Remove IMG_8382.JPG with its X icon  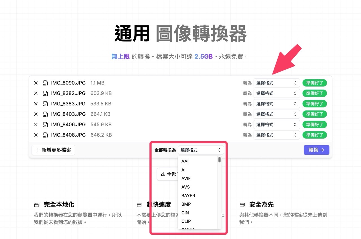pyautogui.click(x=36, y=94)
